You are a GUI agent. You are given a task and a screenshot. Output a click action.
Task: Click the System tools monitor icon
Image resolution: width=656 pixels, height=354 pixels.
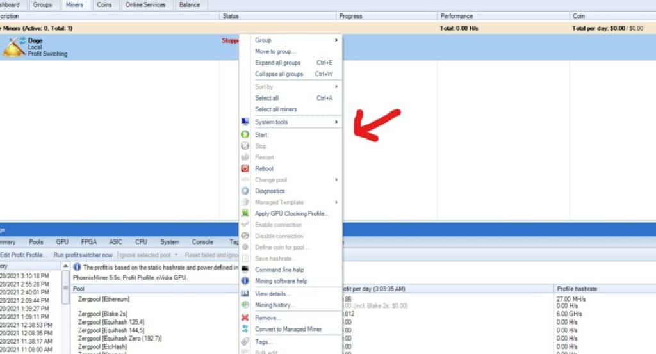245,122
